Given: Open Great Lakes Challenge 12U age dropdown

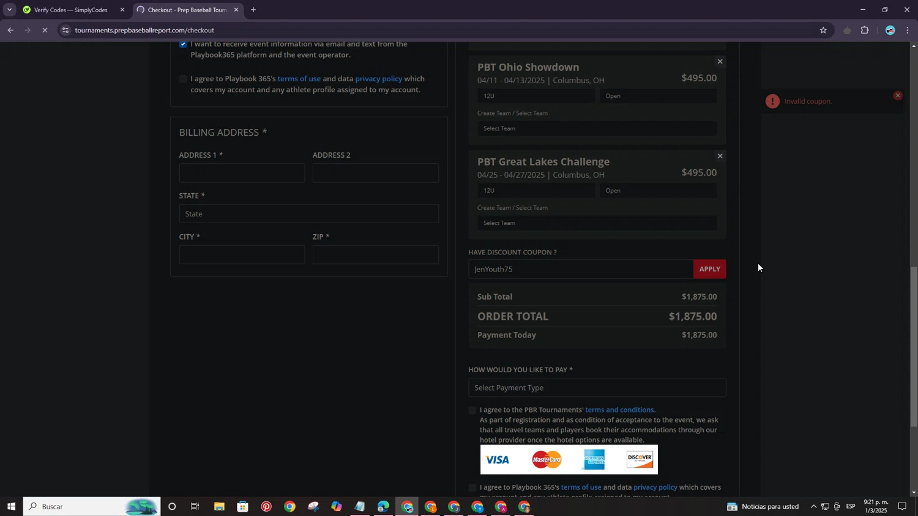Looking at the screenshot, I should (x=535, y=191).
